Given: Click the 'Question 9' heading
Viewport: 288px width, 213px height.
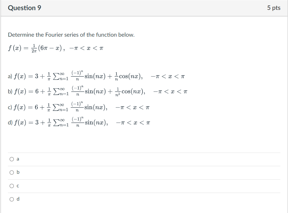Looking at the screenshot, I should (x=24, y=8).
